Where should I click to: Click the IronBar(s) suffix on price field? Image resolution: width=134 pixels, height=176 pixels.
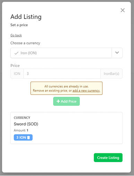click(x=111, y=74)
